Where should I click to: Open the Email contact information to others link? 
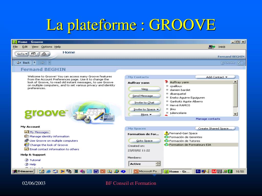[54, 149]
